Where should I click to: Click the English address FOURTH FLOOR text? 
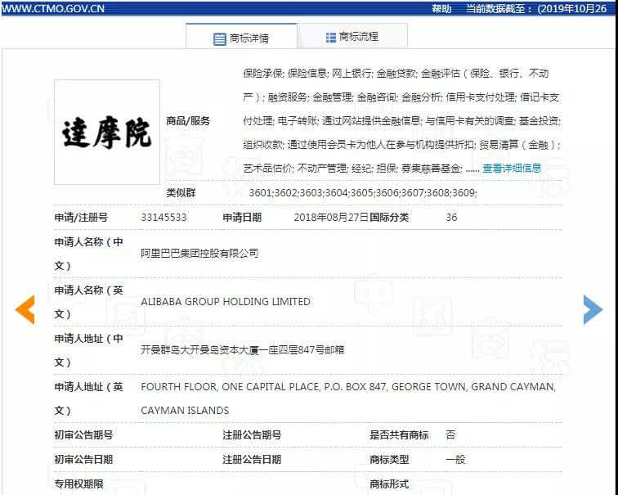pyautogui.click(x=347, y=387)
